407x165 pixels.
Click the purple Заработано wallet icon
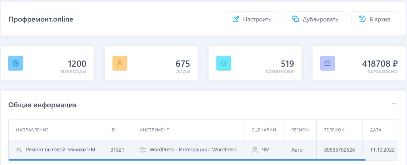click(x=328, y=63)
